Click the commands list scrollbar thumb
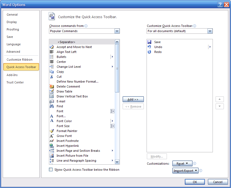Screen dimensions: 231x188 pos(117,68)
